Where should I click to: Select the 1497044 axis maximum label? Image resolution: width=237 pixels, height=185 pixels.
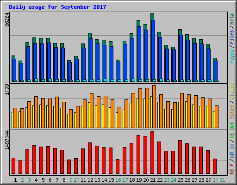pyautogui.click(x=7, y=140)
